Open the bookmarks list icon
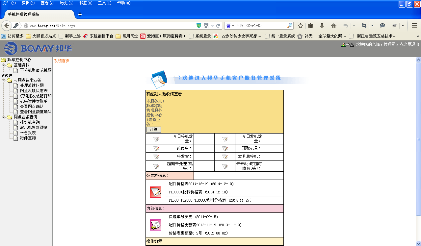 coord(310,26)
